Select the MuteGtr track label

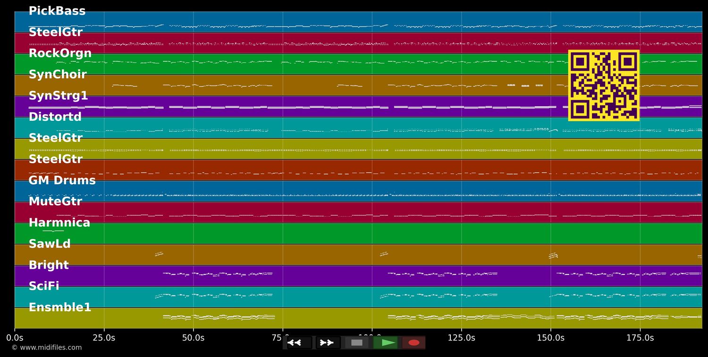pos(55,202)
